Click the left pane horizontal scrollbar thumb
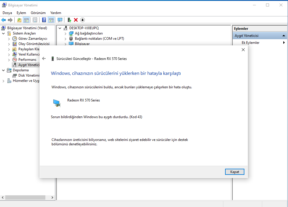The image size is (288, 207). point(25,197)
